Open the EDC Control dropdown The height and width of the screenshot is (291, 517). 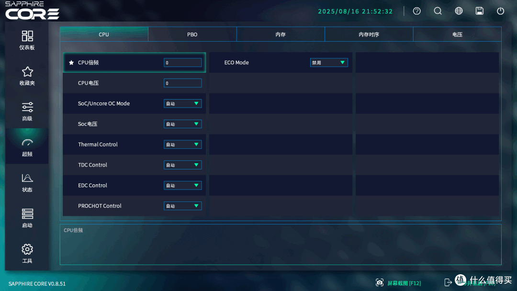pos(183,185)
